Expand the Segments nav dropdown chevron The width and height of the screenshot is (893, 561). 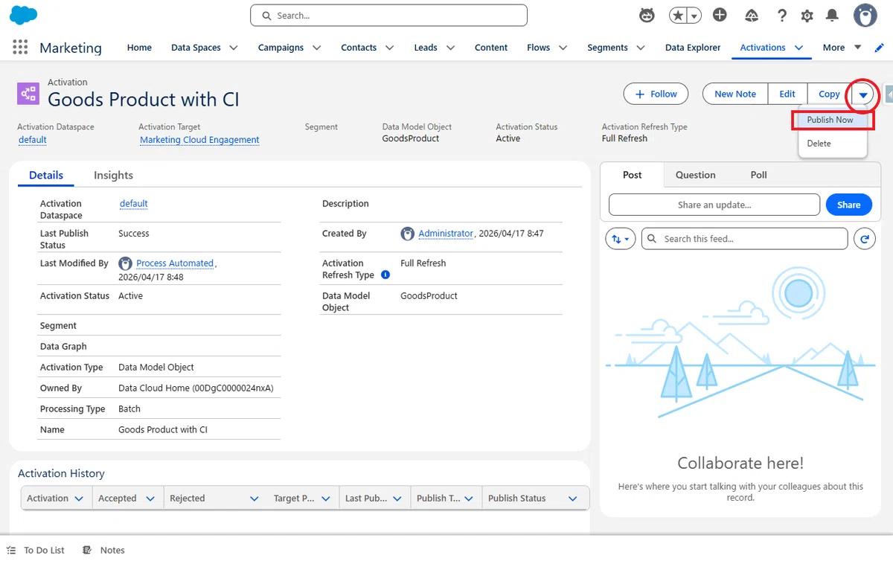click(x=641, y=48)
